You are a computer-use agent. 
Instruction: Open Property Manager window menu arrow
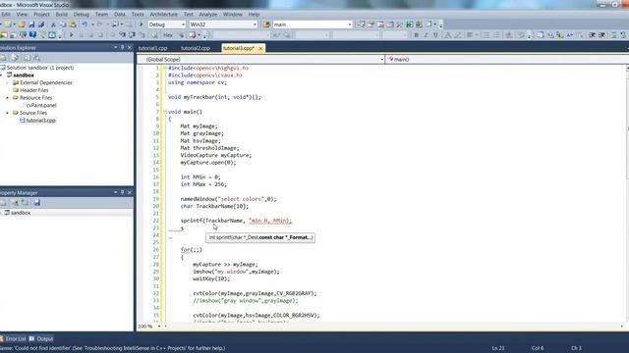(x=116, y=192)
